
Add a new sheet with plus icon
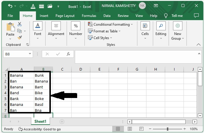pos(62,121)
